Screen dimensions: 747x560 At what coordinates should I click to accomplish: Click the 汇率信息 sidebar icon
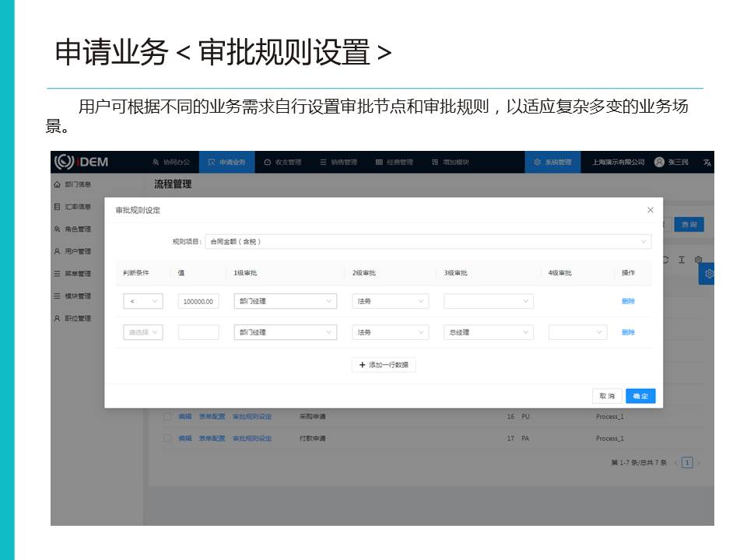pyautogui.click(x=57, y=207)
